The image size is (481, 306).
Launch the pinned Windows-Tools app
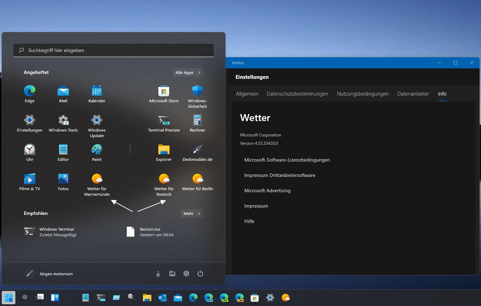(63, 124)
